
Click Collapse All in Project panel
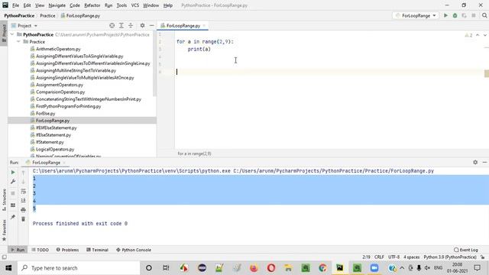click(x=131, y=25)
